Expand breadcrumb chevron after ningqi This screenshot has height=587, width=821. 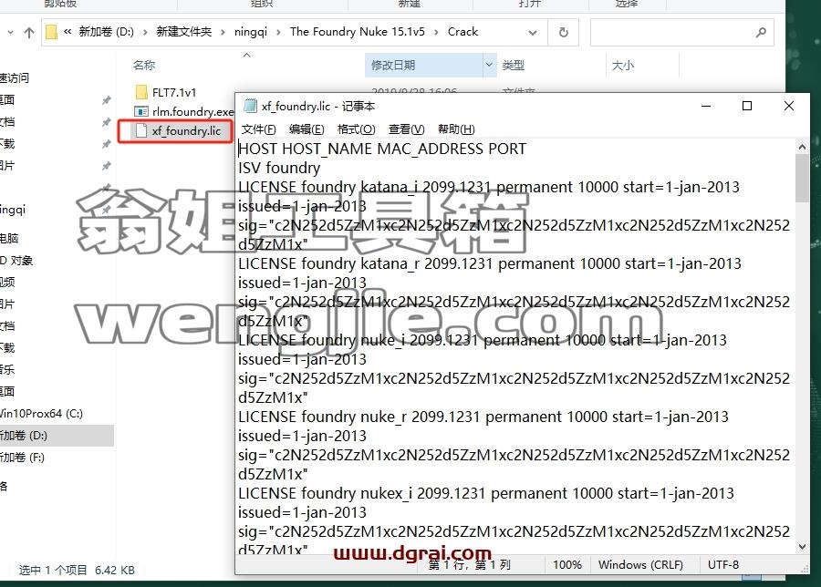[x=278, y=33]
